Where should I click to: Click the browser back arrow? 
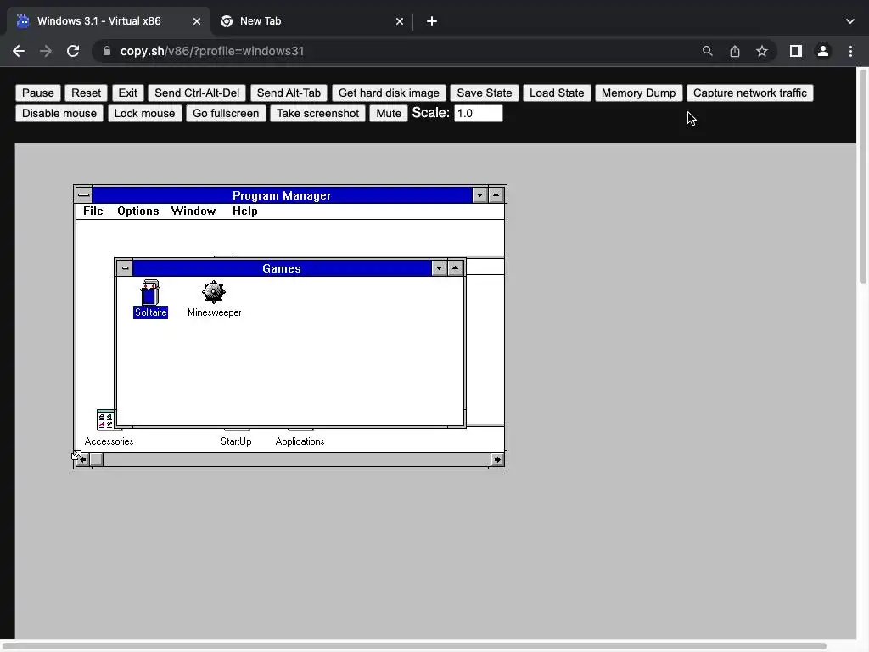19,51
